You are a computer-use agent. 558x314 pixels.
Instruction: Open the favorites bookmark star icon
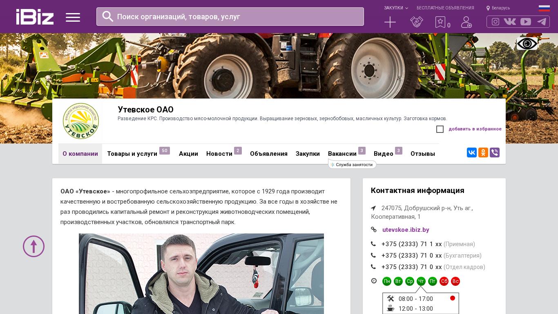point(440,22)
